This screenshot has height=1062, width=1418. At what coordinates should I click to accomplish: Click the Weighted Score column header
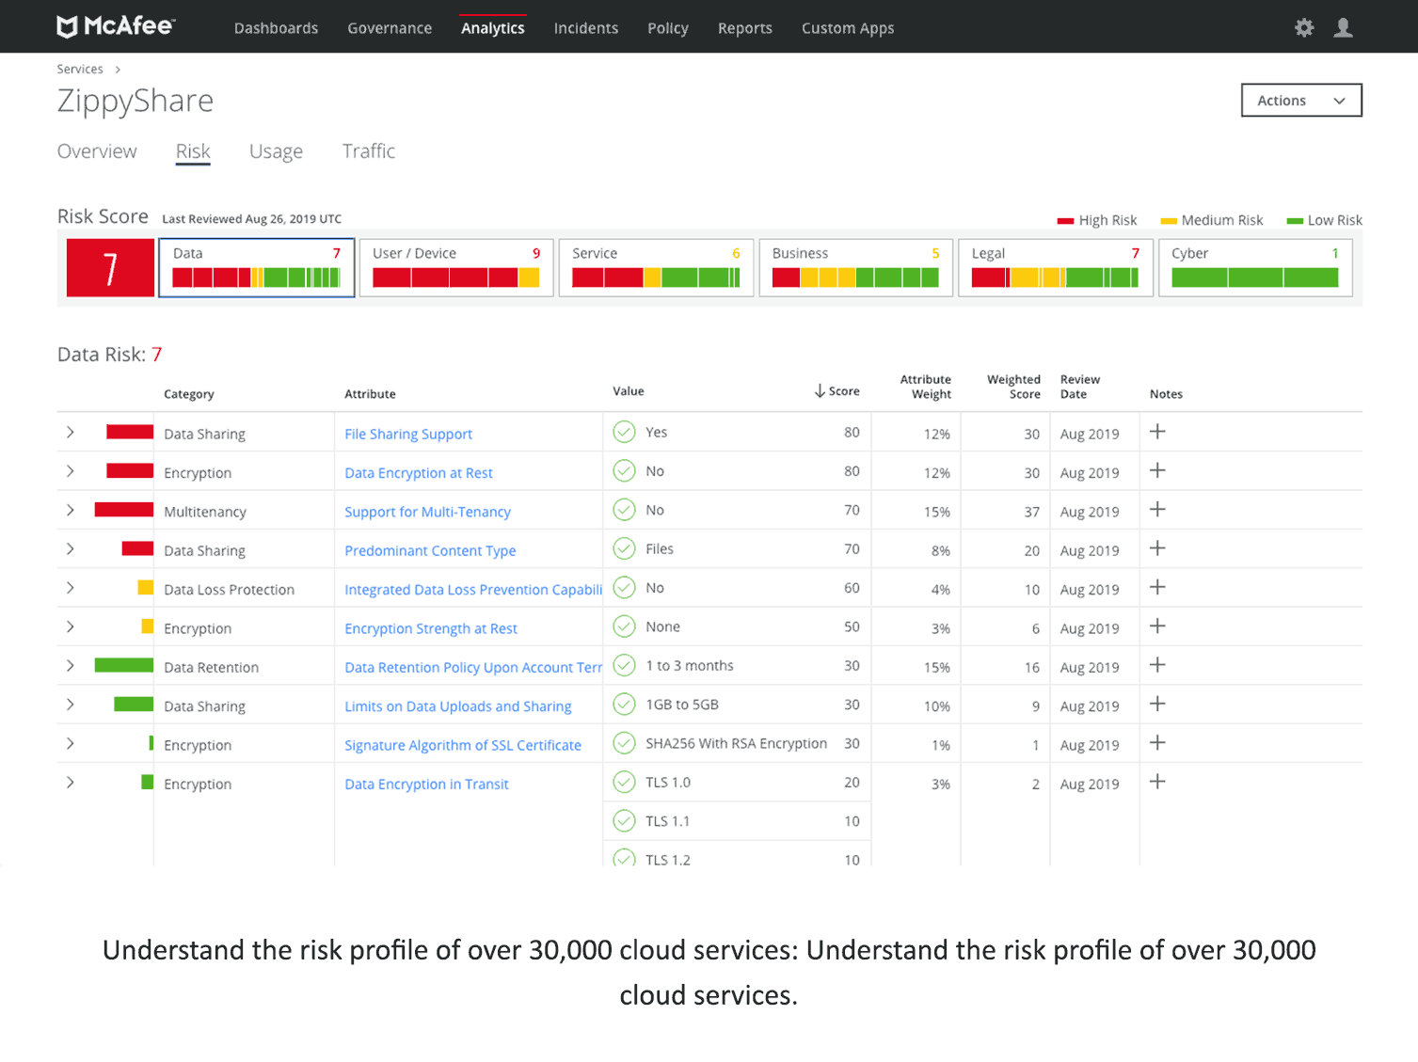[1013, 387]
